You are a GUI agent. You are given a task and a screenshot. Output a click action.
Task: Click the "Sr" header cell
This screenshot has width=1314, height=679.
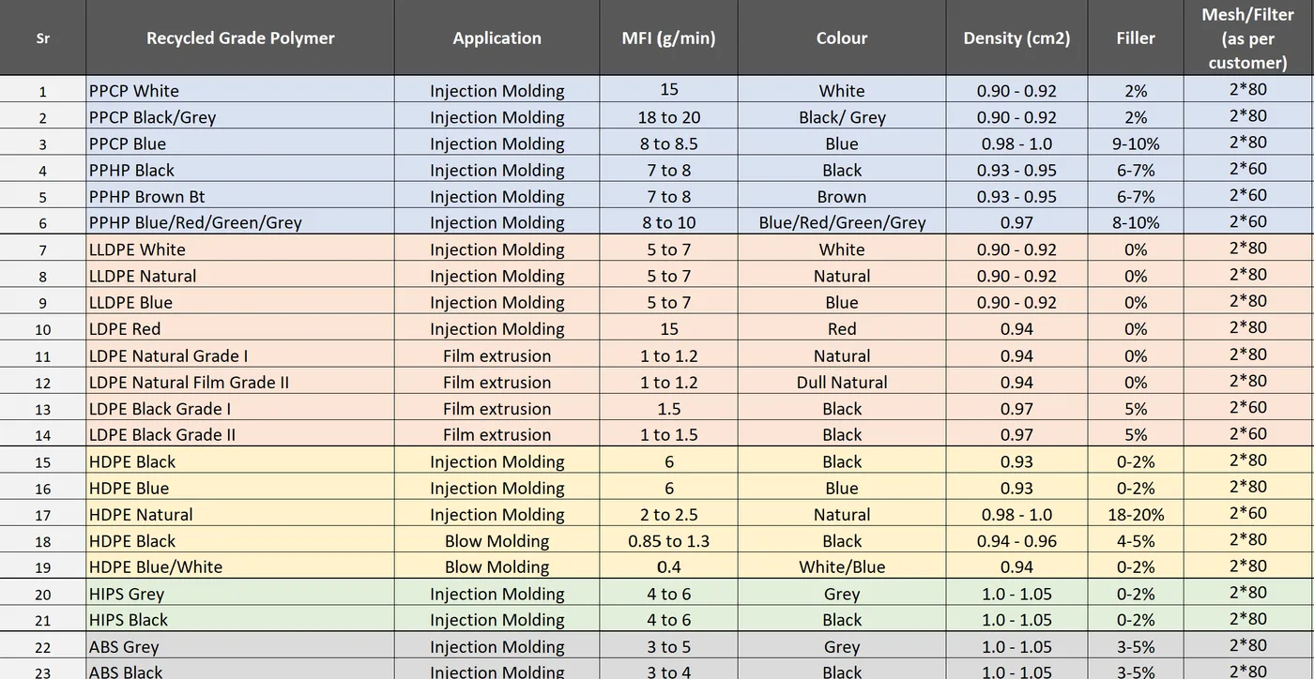(43, 38)
